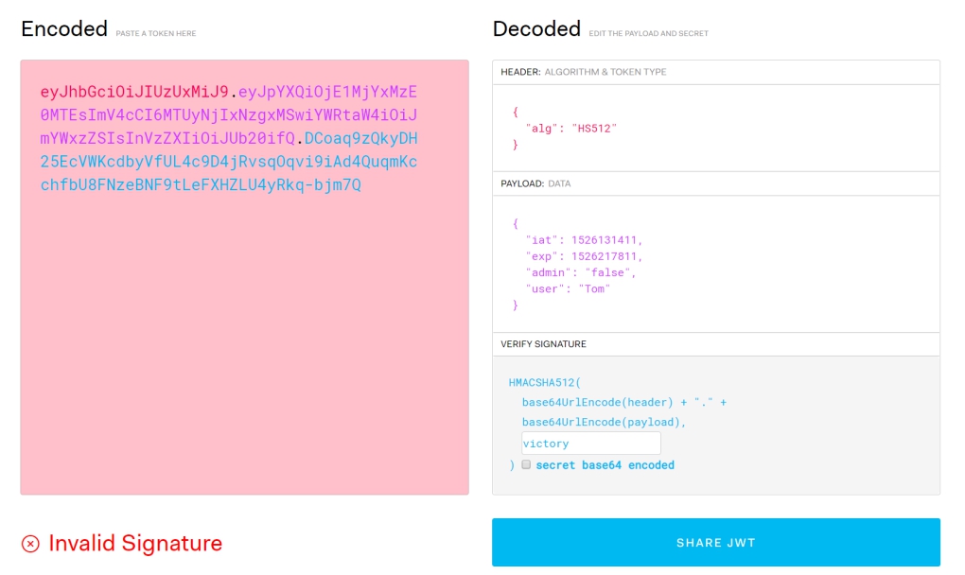Click the encoded token text area
Viewport: 965px width, 575px height.
click(x=244, y=277)
